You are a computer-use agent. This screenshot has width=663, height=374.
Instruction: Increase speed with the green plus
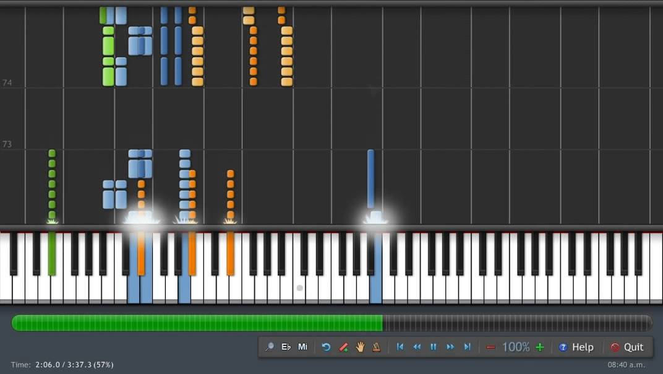pos(540,347)
